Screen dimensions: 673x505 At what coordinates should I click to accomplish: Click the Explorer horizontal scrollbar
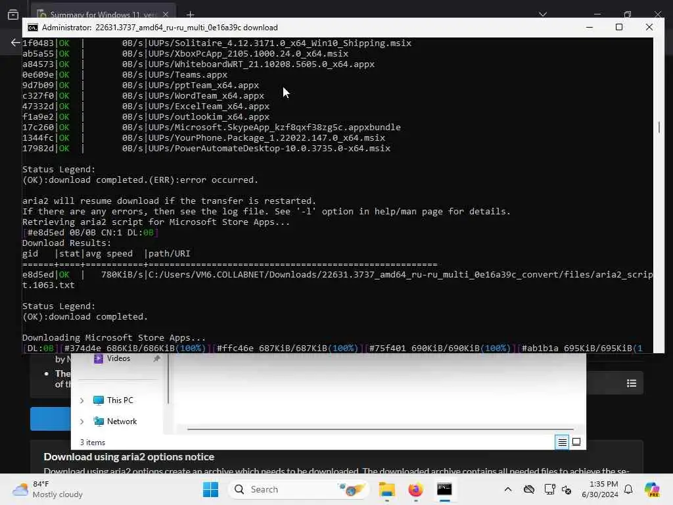click(381, 429)
